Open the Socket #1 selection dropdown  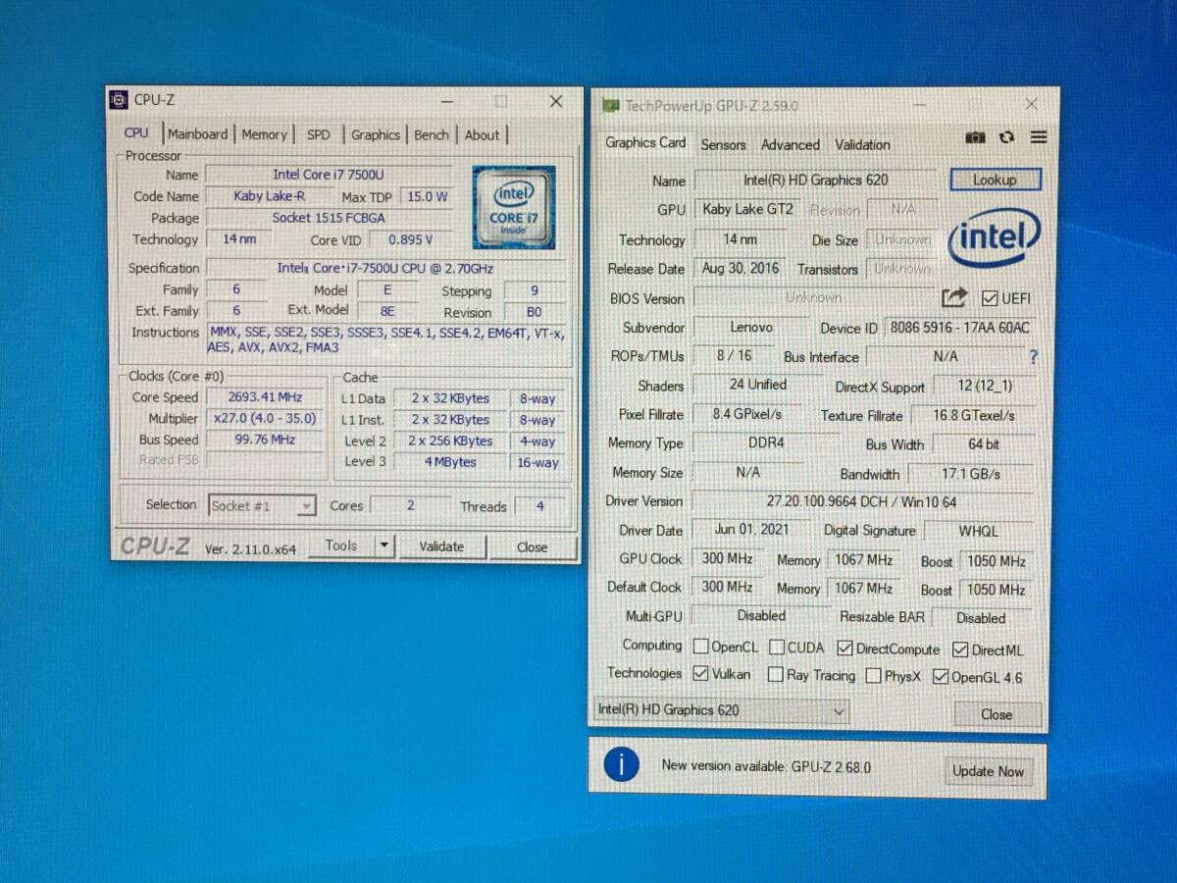coord(262,506)
